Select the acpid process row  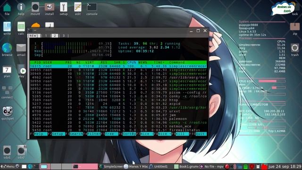pyautogui.click(x=118, y=104)
